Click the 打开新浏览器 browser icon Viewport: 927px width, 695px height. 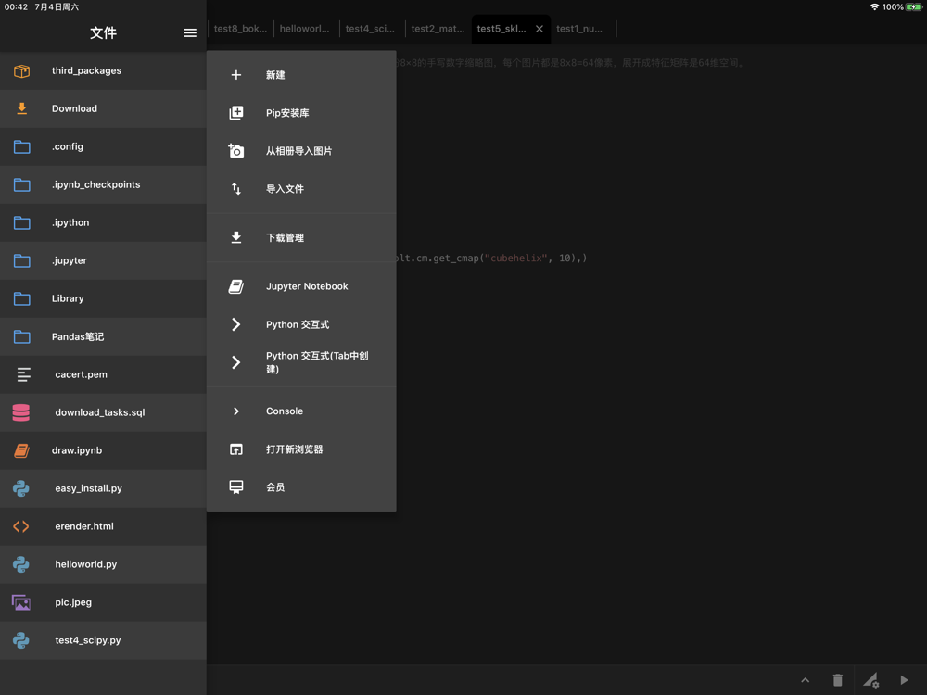point(236,449)
